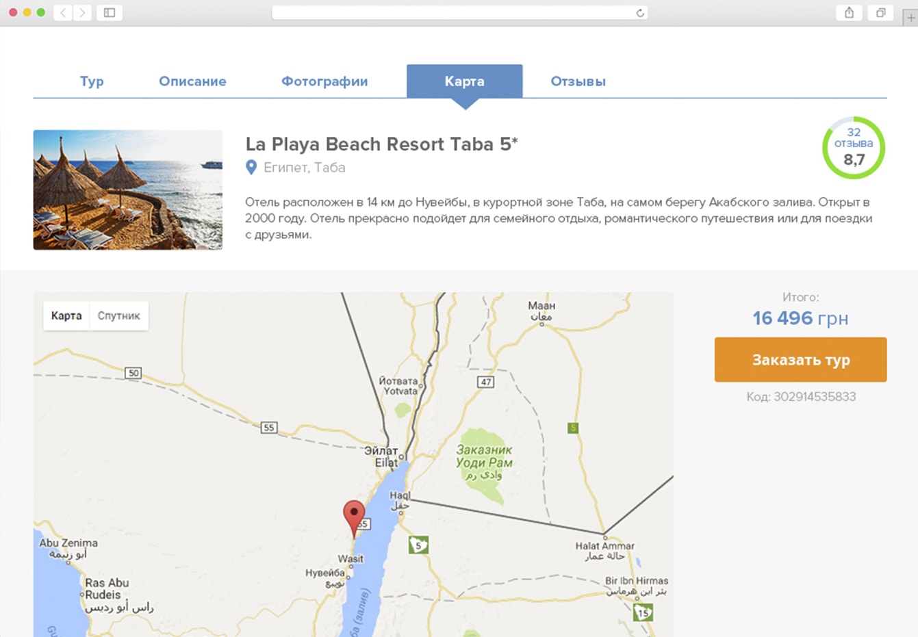The image size is (918, 637).
Task: Show all tabs overview icon
Action: pos(881,12)
